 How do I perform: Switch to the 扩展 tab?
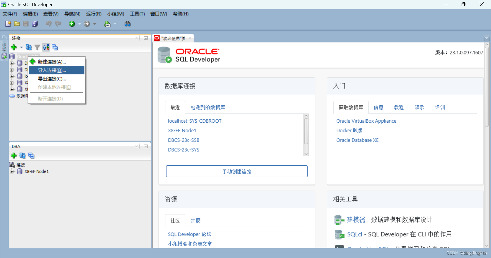tap(196, 221)
